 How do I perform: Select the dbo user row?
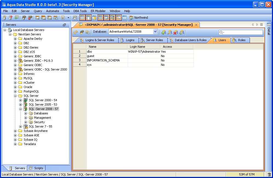coord(133,52)
